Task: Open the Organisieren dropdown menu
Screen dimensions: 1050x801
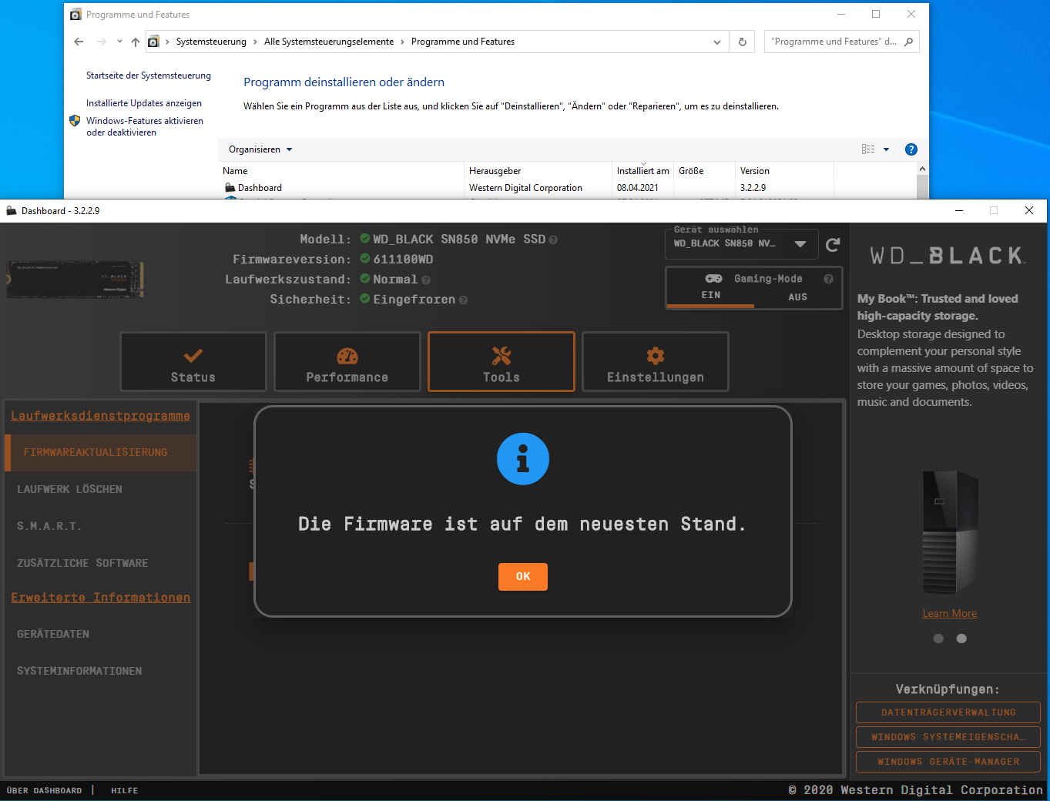Action: point(260,149)
